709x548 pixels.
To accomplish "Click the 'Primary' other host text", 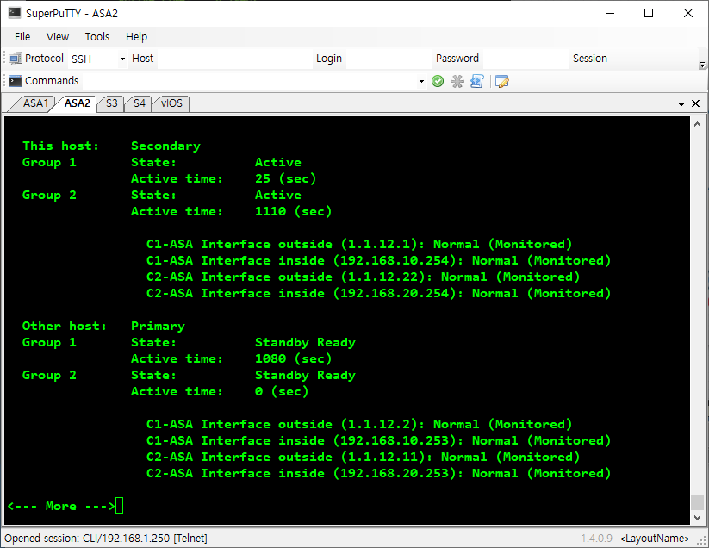I will pos(158,326).
